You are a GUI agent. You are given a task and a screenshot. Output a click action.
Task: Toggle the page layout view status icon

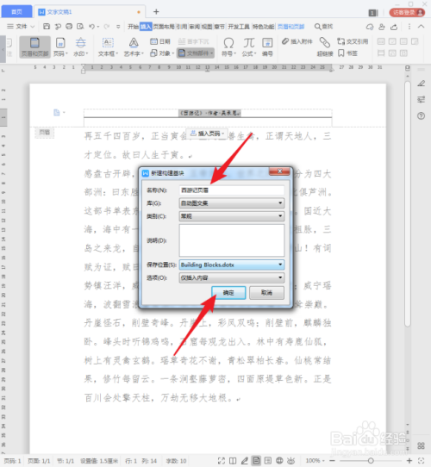click(x=256, y=461)
